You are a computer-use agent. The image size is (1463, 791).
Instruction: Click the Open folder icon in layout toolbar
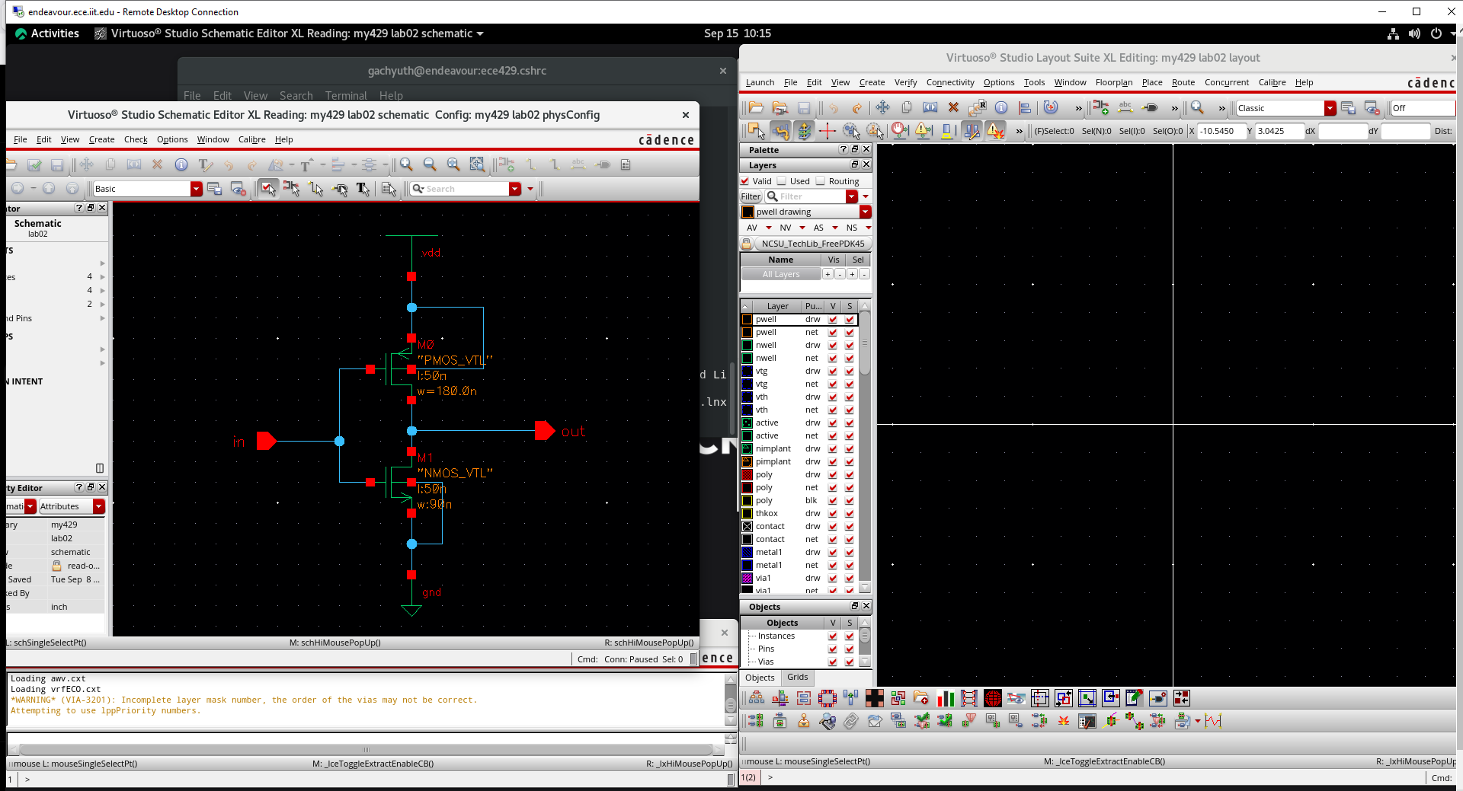point(756,108)
